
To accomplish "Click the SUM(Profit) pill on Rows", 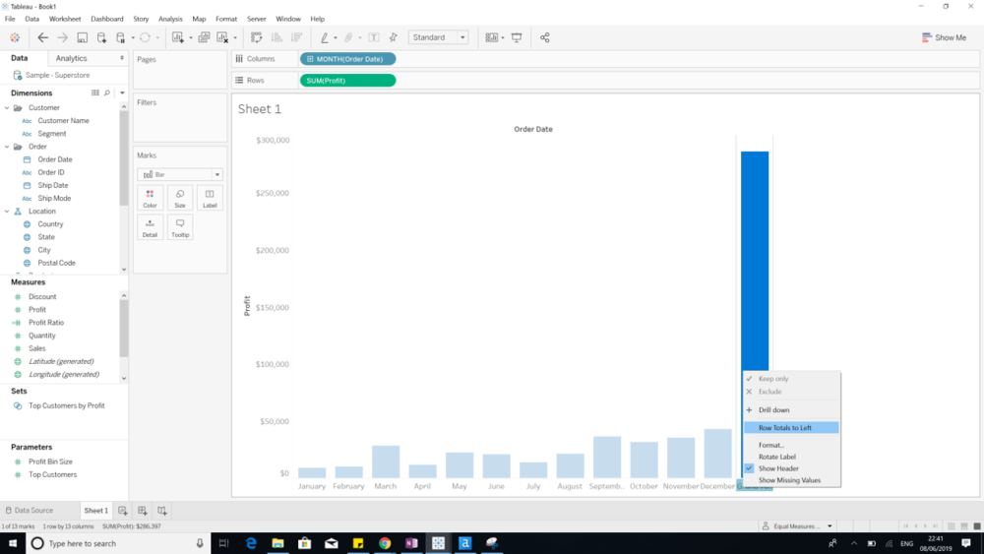I will tap(347, 81).
